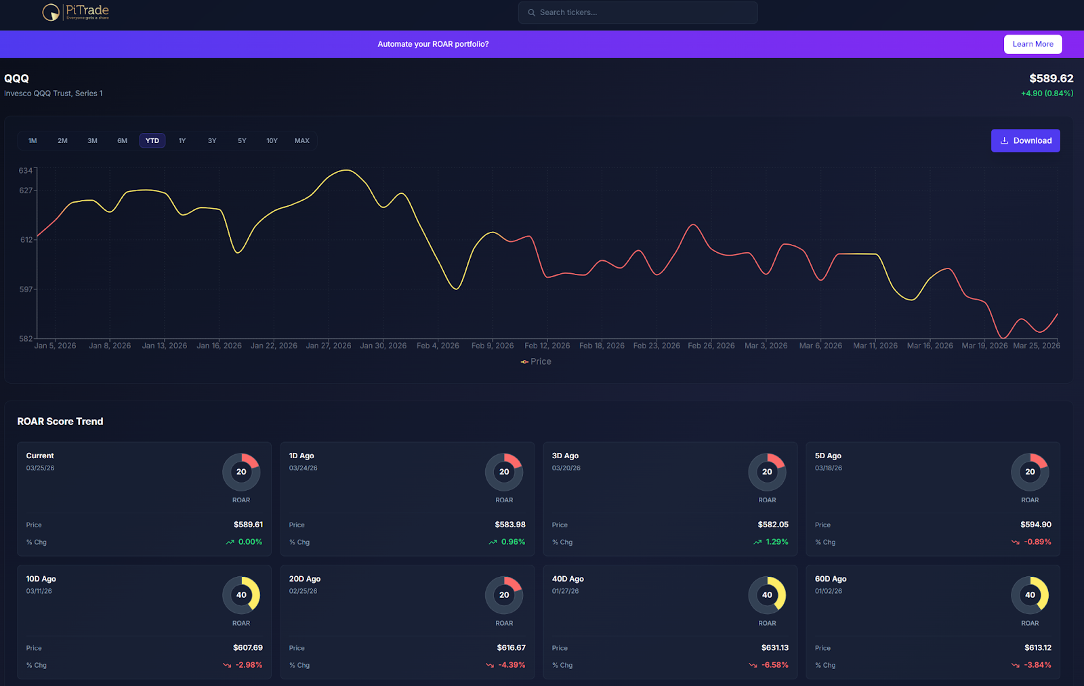The image size is (1084, 686).
Task: Click the 01/27/26 date label
Action: (x=566, y=592)
